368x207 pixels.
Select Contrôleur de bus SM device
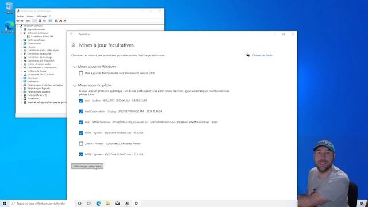point(42,37)
